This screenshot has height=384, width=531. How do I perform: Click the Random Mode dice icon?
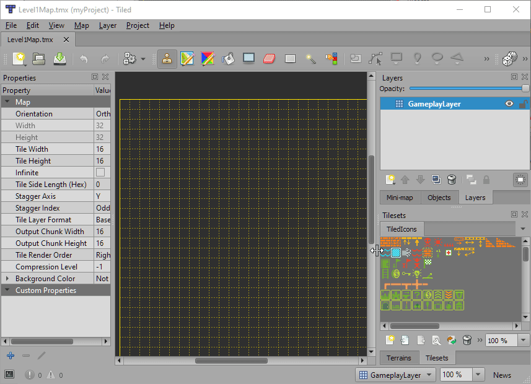click(x=510, y=59)
